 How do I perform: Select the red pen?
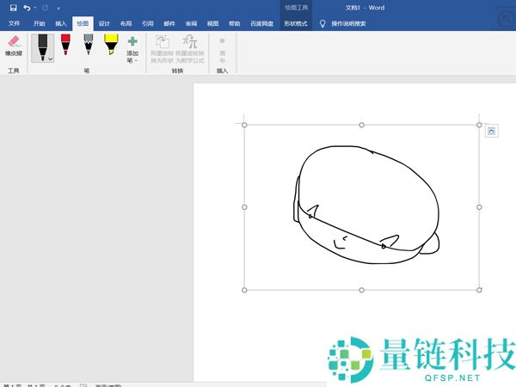(x=65, y=44)
